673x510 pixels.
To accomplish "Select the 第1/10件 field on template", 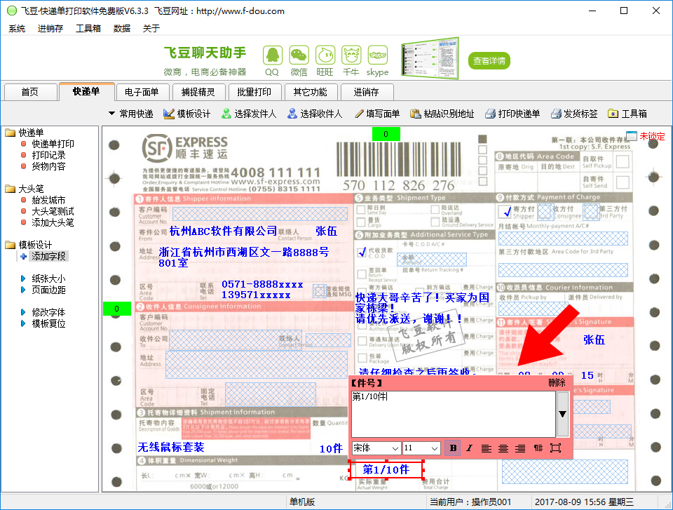I will [x=386, y=469].
